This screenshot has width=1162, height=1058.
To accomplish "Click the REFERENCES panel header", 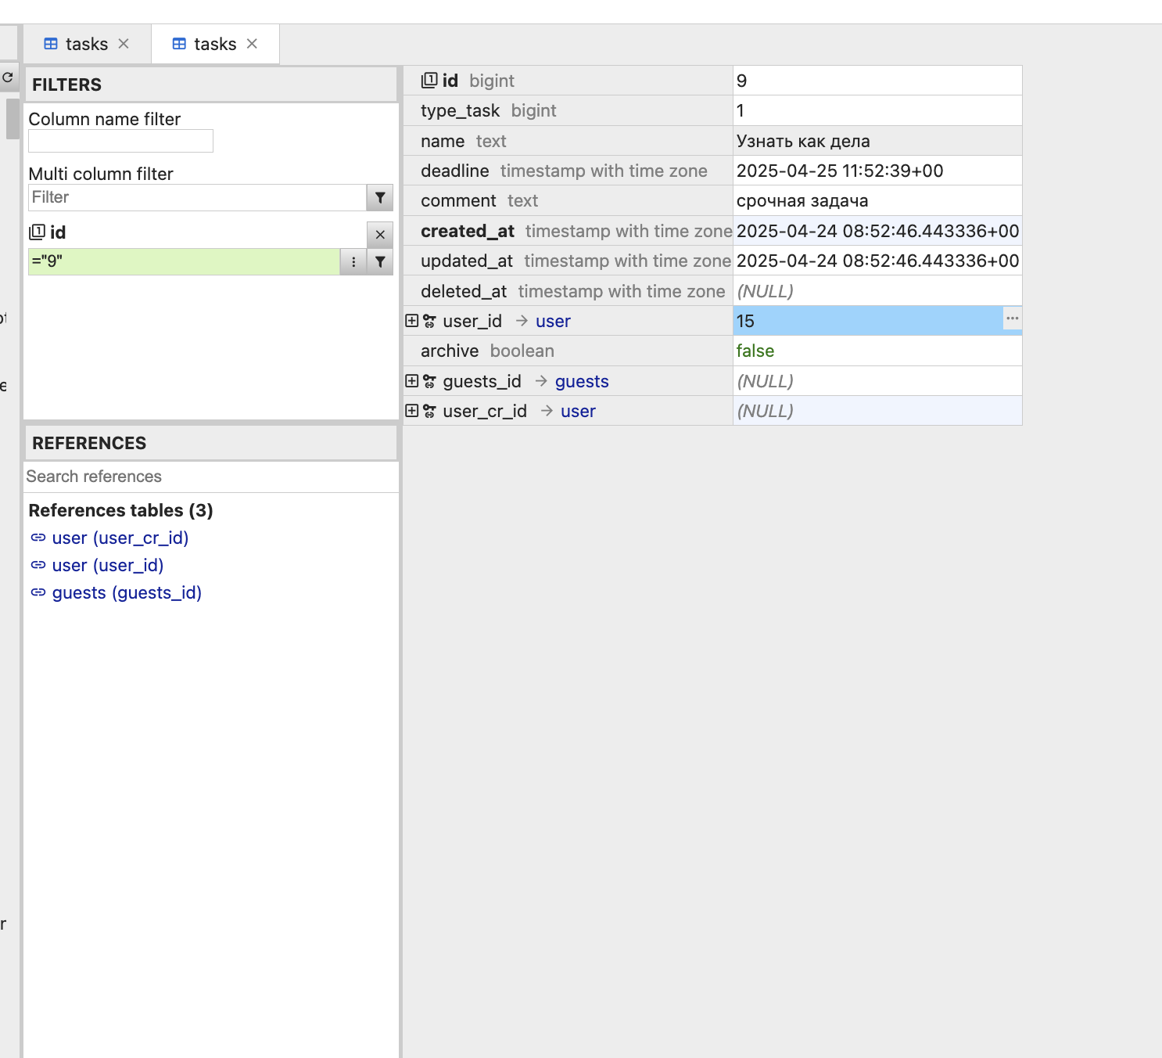I will pos(211,443).
